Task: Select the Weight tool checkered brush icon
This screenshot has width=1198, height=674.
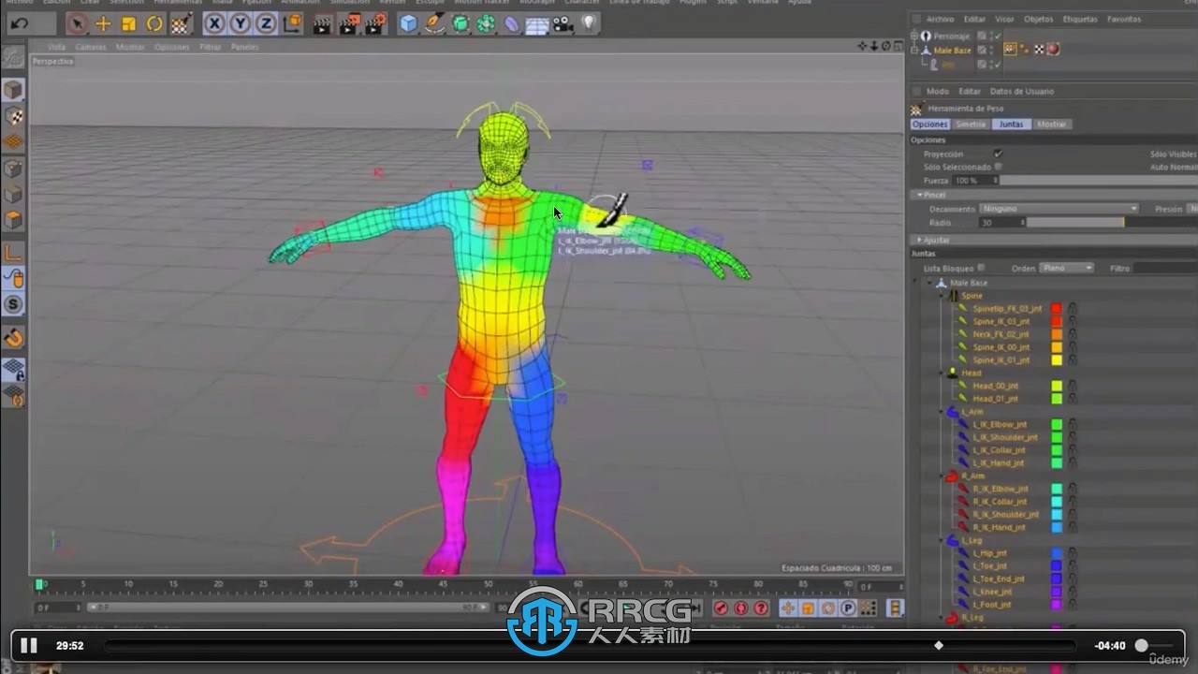Action: click(x=182, y=23)
